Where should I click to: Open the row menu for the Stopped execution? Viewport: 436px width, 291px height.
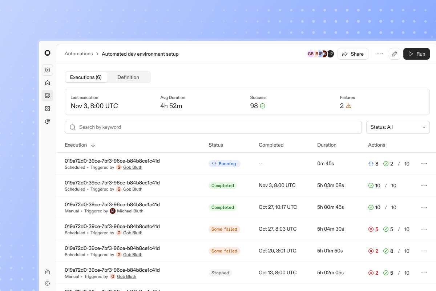click(x=424, y=273)
